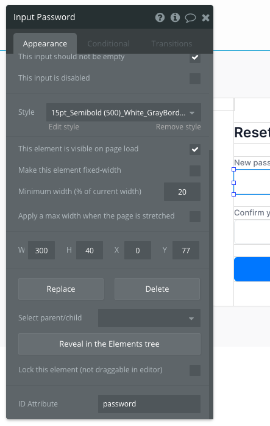Switch to the Transitions tab

(x=172, y=43)
